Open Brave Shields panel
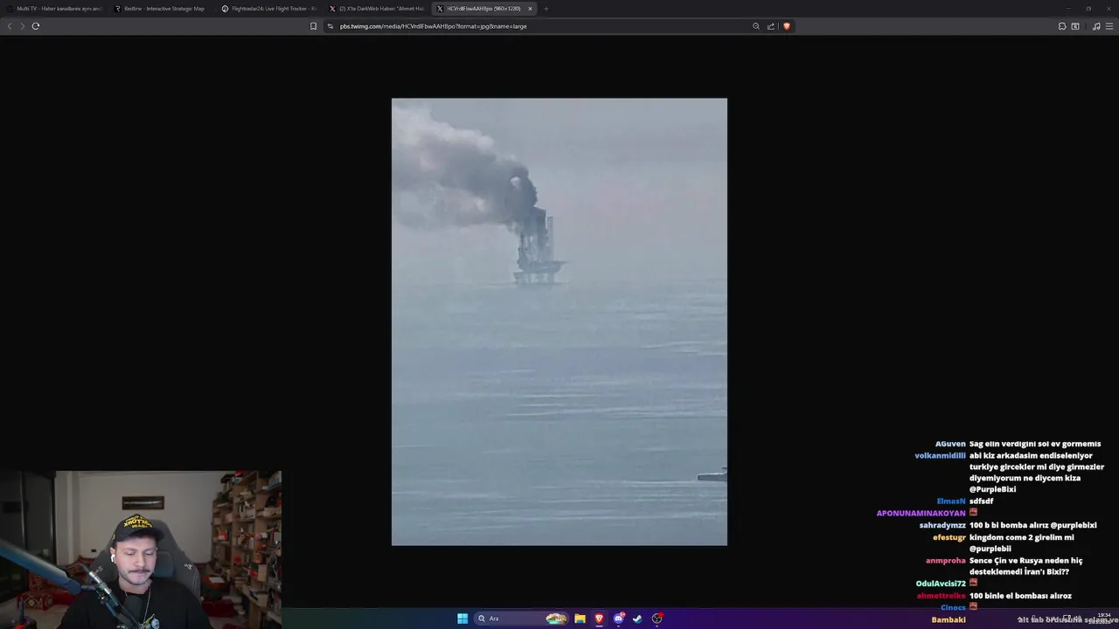This screenshot has width=1119, height=629. [786, 26]
